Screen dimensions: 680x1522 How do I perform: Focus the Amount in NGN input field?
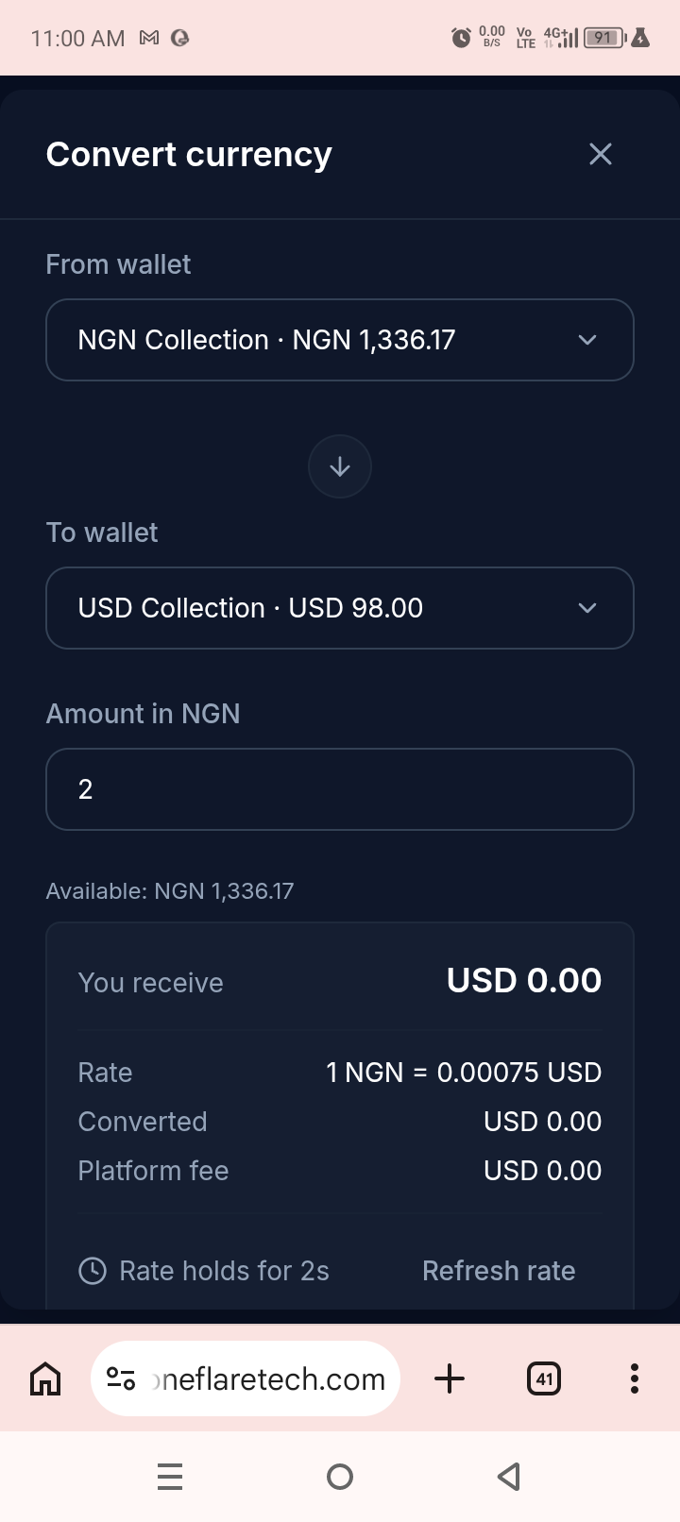point(340,789)
